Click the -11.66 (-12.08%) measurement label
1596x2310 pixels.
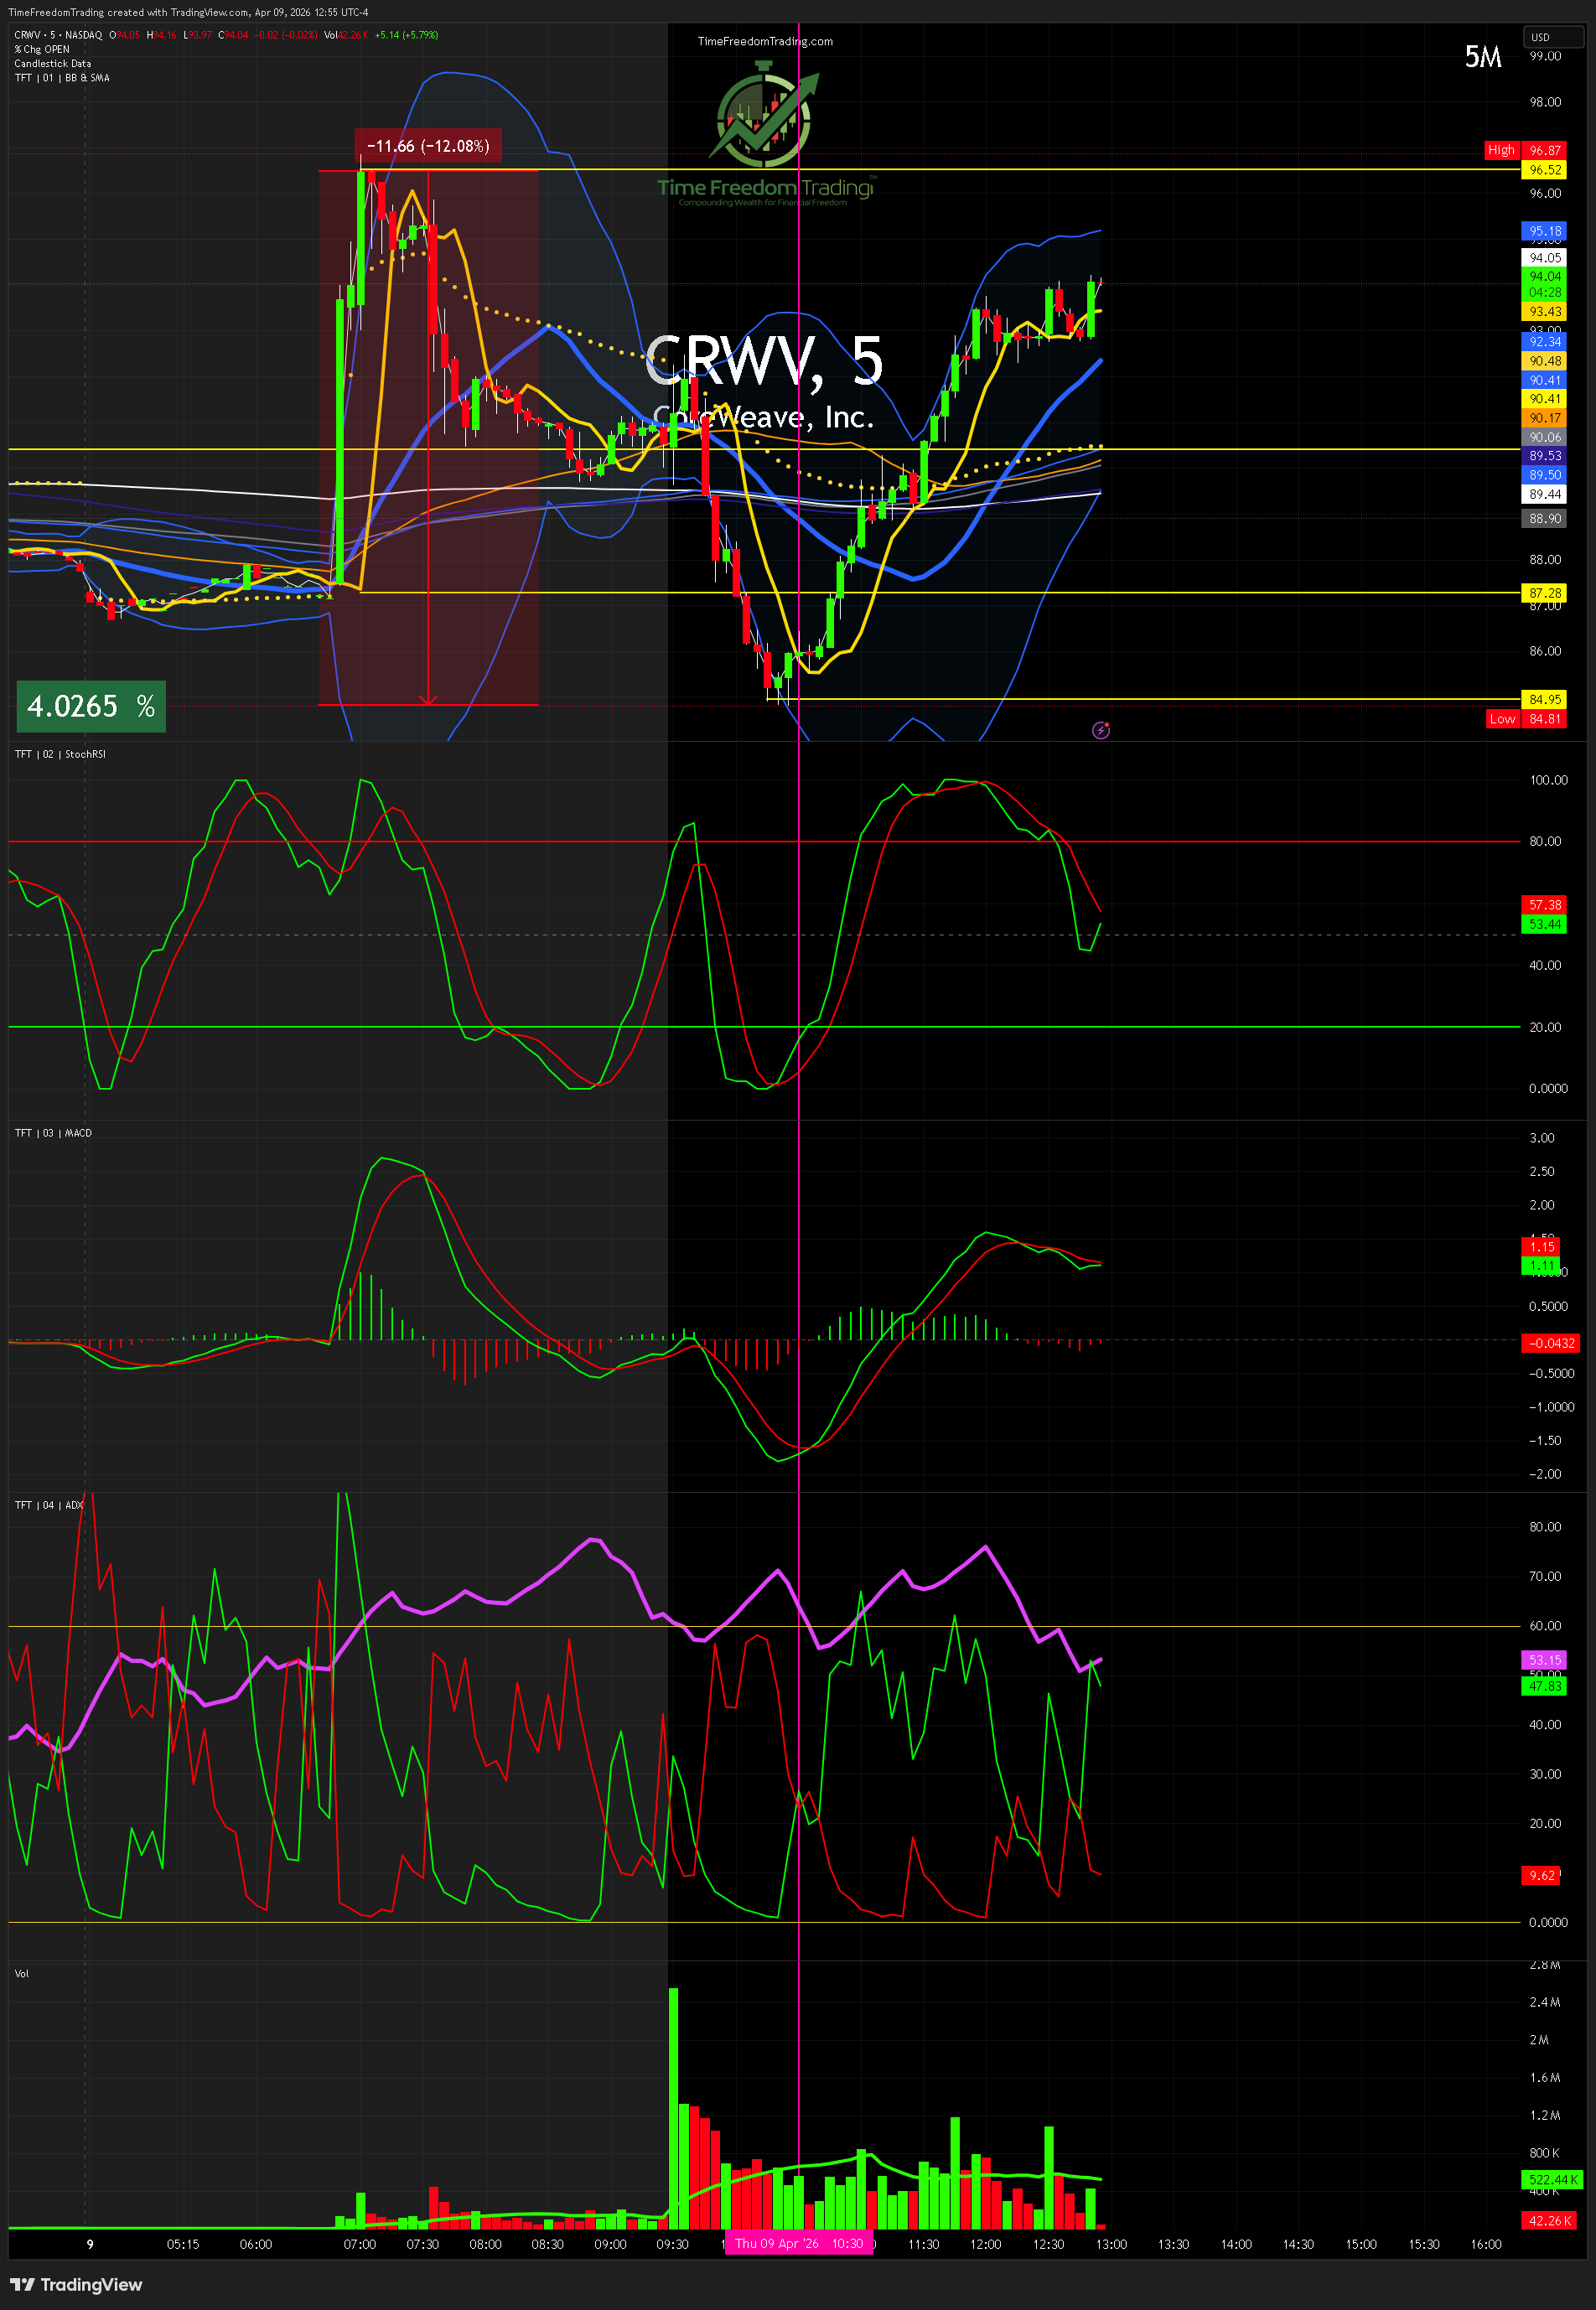click(x=428, y=146)
